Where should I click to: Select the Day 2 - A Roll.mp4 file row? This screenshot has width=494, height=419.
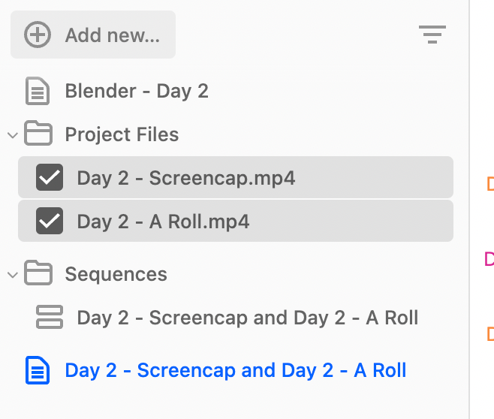(236, 221)
